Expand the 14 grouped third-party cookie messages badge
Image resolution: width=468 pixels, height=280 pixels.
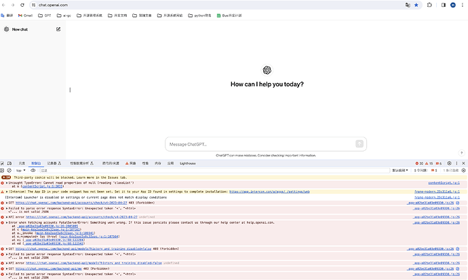6,177
